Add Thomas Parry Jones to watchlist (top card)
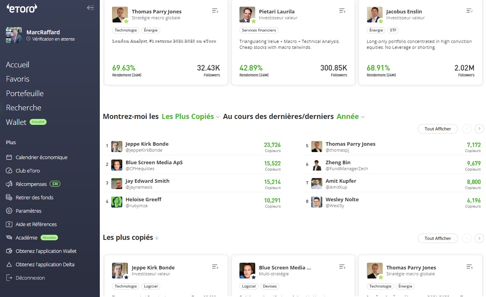This screenshot has width=486, height=297. pyautogui.click(x=215, y=11)
